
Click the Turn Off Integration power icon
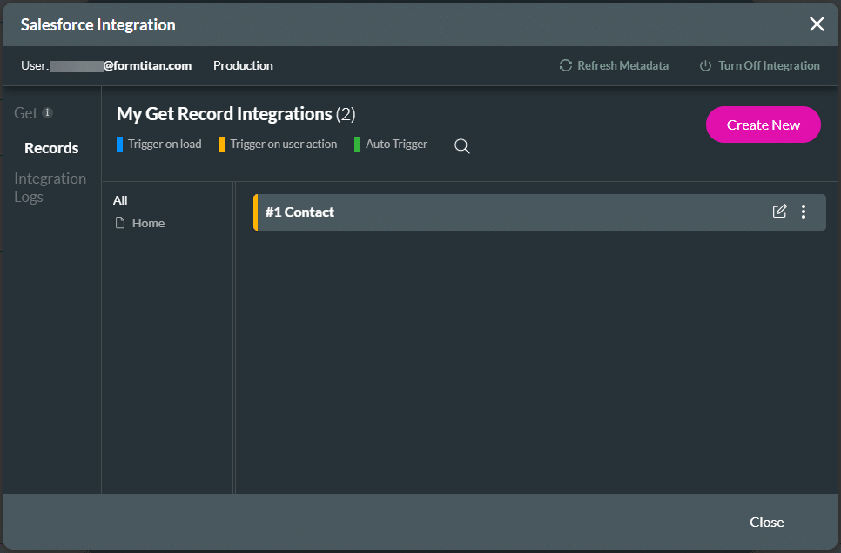pyautogui.click(x=705, y=65)
